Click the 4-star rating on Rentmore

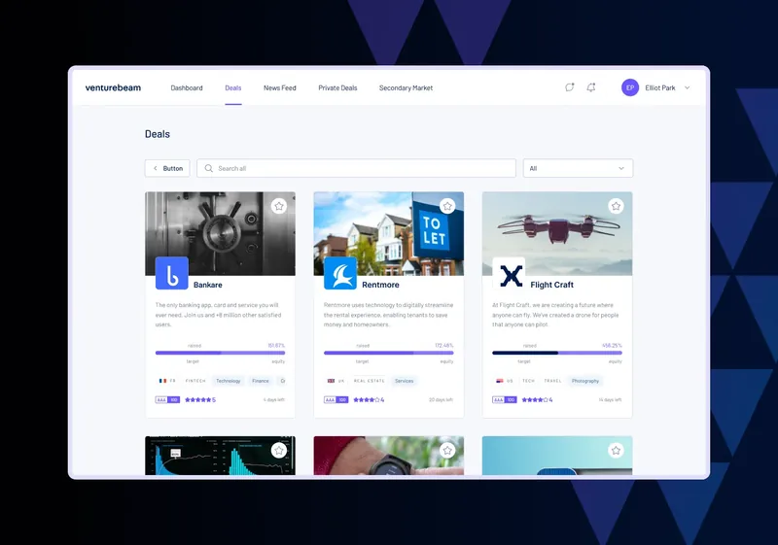click(369, 400)
